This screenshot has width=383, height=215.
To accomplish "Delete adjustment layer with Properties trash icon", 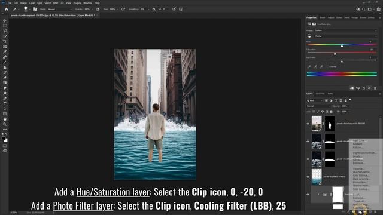I will tap(375, 88).
